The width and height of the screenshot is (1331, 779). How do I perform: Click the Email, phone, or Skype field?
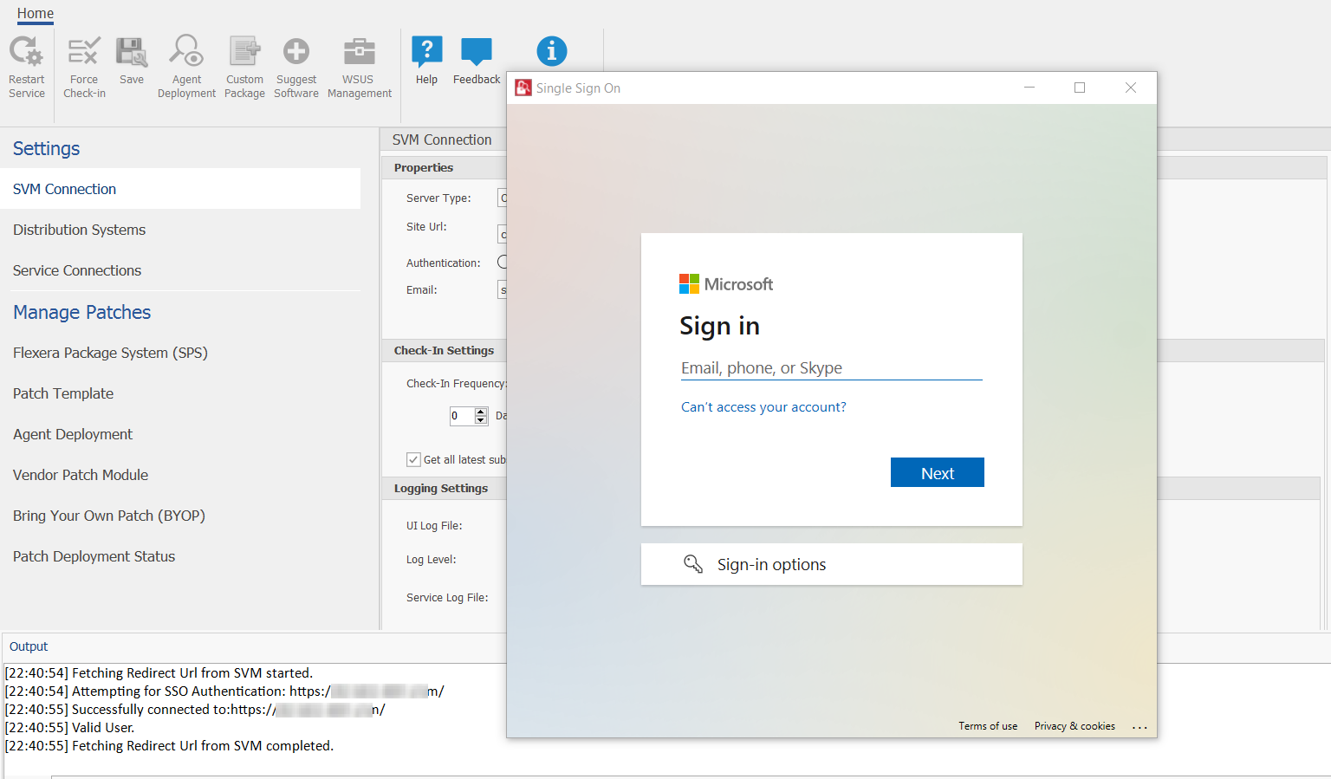(831, 368)
